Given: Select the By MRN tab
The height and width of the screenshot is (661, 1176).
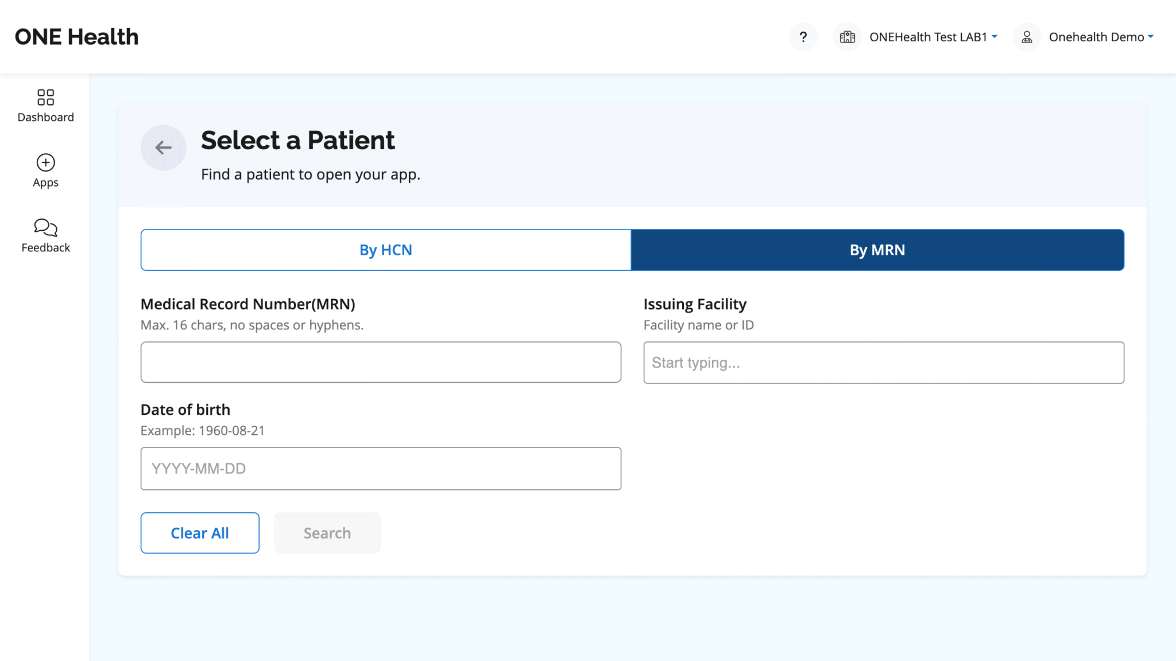Looking at the screenshot, I should 877,250.
